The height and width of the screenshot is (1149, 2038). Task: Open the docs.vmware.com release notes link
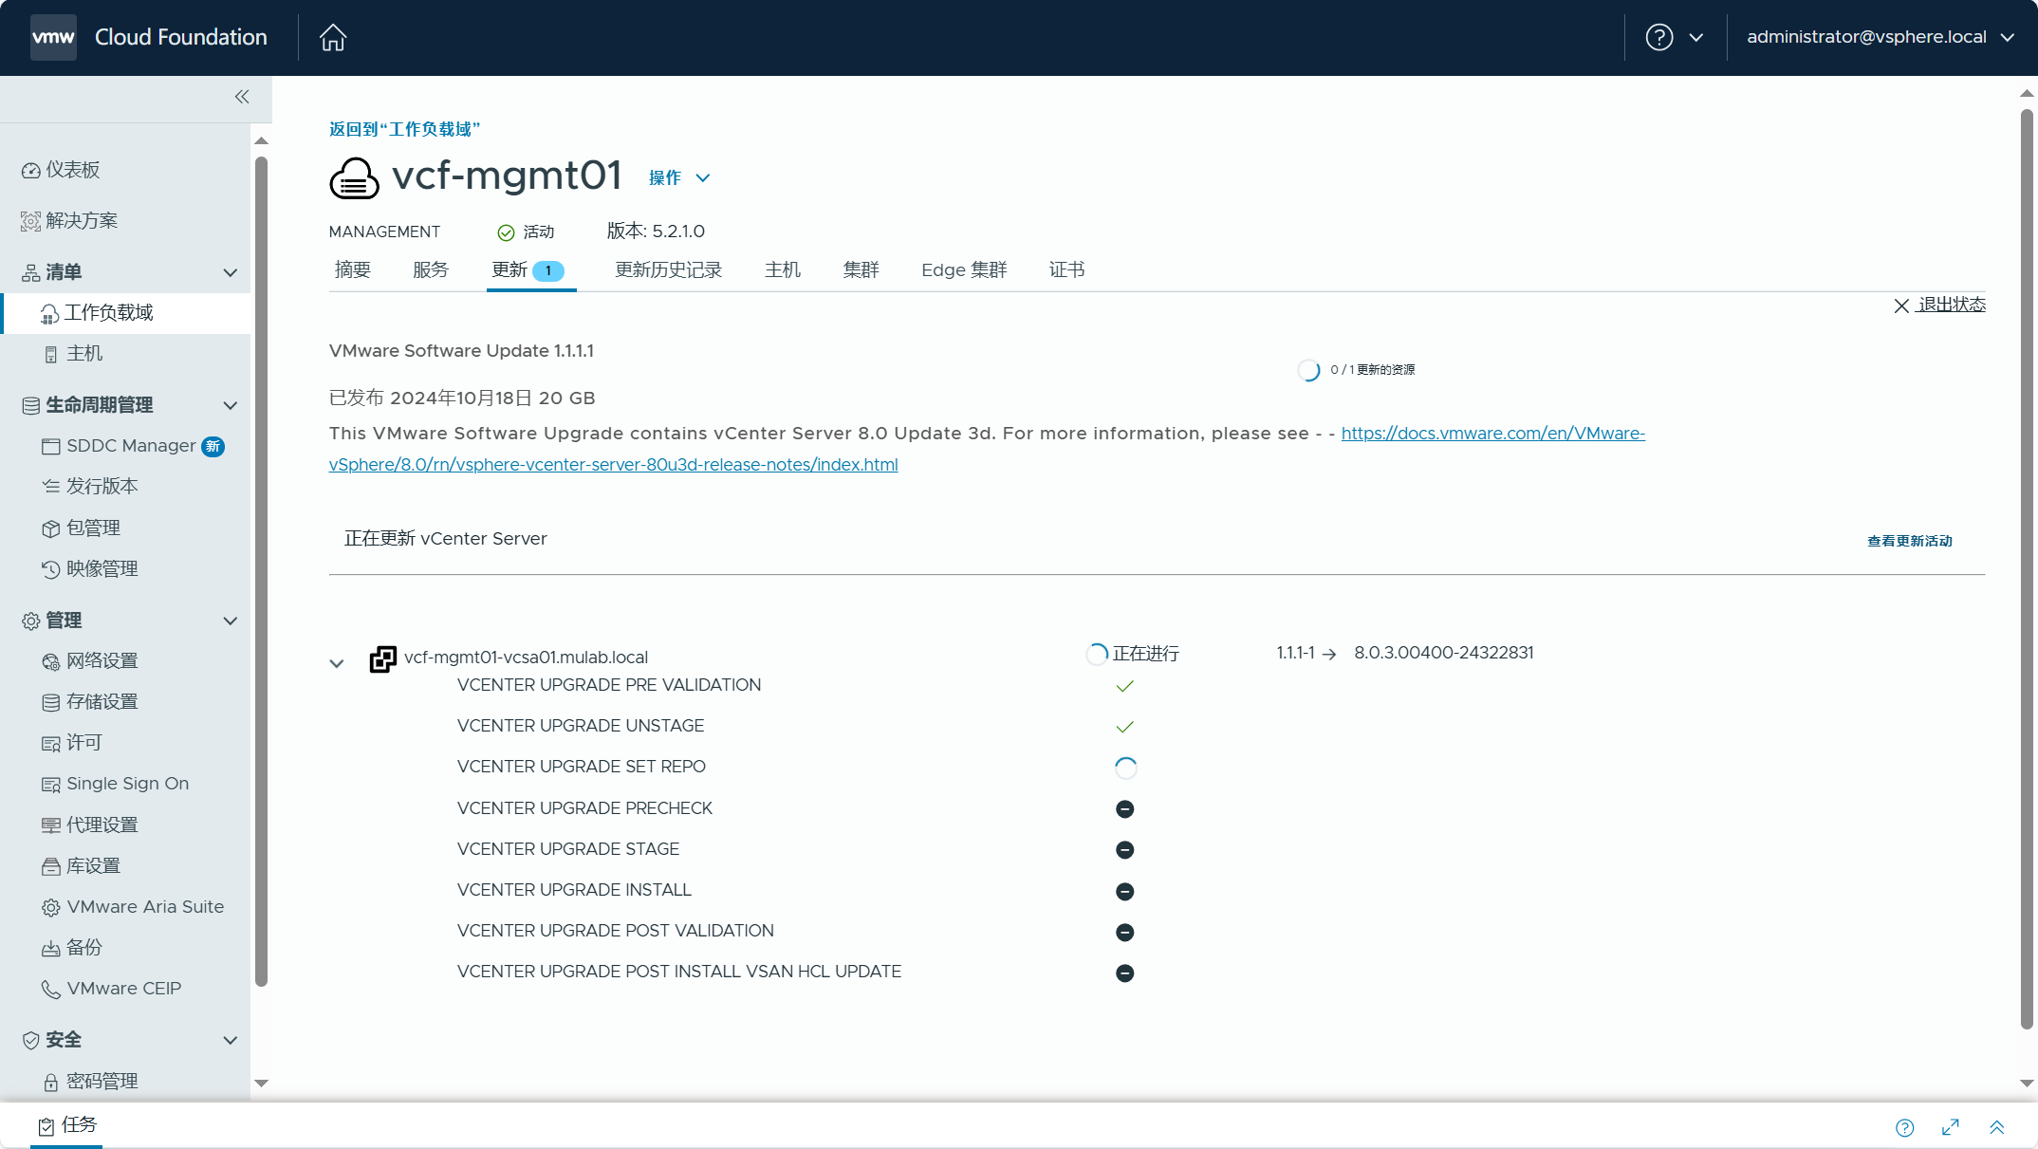click(x=987, y=449)
